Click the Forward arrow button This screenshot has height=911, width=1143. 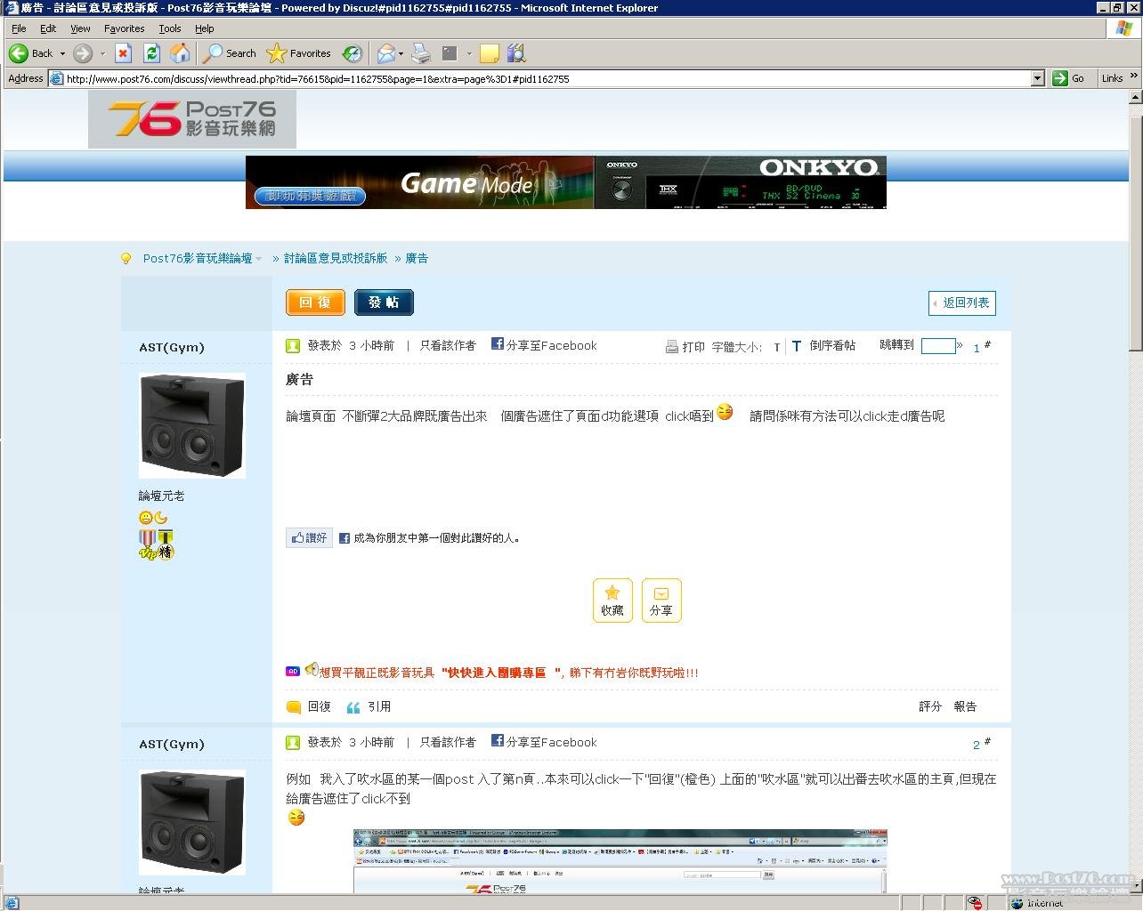pyautogui.click(x=83, y=53)
